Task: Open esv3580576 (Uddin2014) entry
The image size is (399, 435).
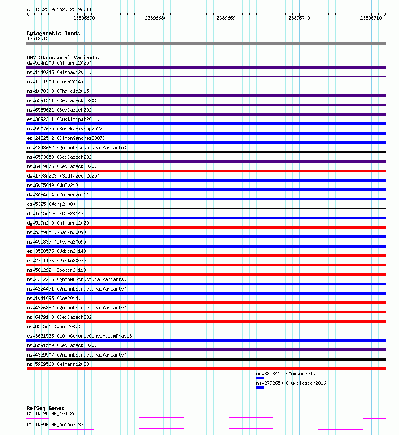Action: [56, 252]
